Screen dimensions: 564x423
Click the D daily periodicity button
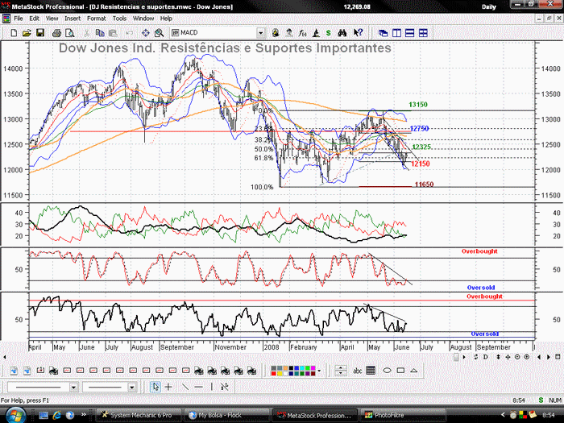[x=485, y=357]
